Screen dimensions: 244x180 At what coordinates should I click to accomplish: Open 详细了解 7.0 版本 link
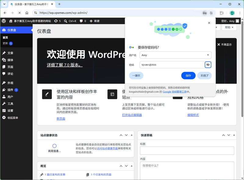point(65,65)
